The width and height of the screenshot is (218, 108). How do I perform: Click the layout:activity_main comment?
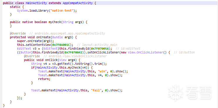click(x=97, y=45)
